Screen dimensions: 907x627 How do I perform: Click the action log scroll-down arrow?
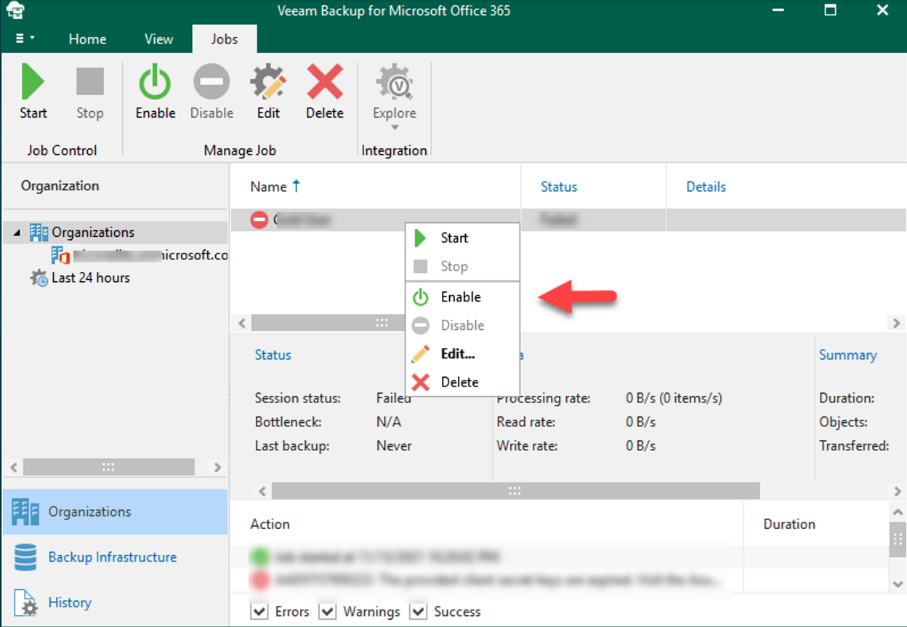click(x=898, y=583)
